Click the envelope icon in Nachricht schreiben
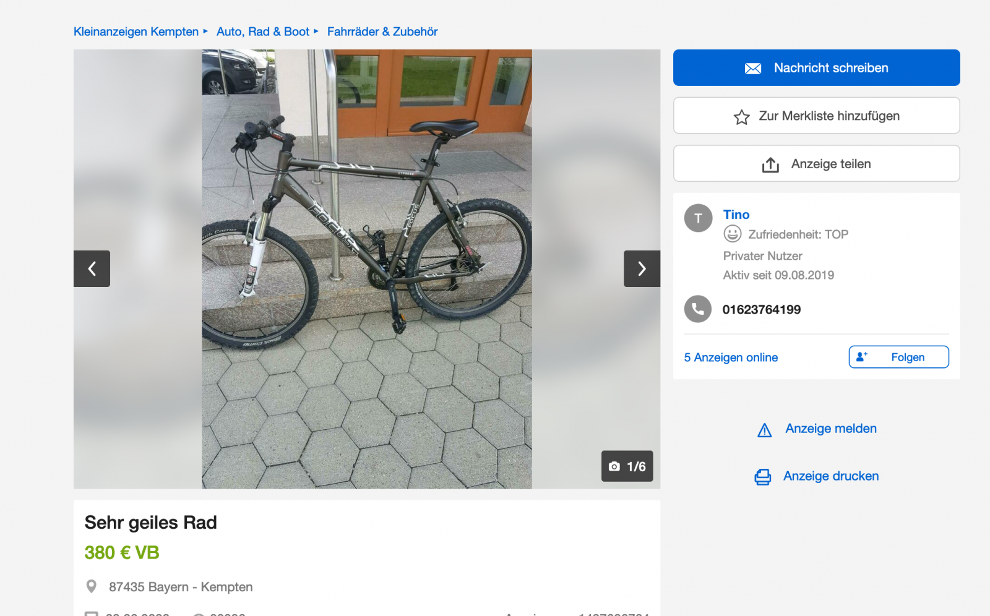The width and height of the screenshot is (990, 616). 752,69
